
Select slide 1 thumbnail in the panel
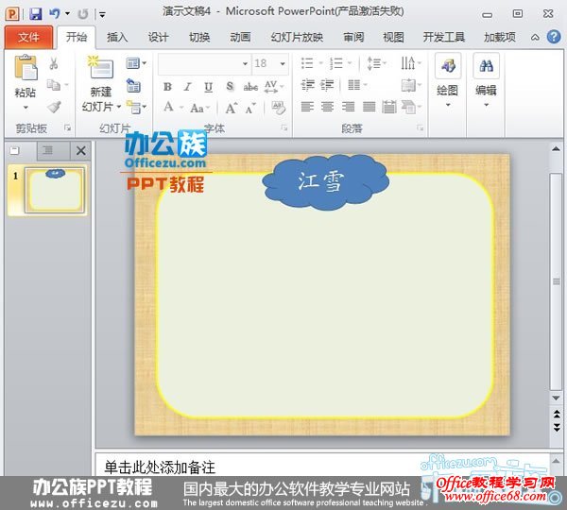pos(55,189)
